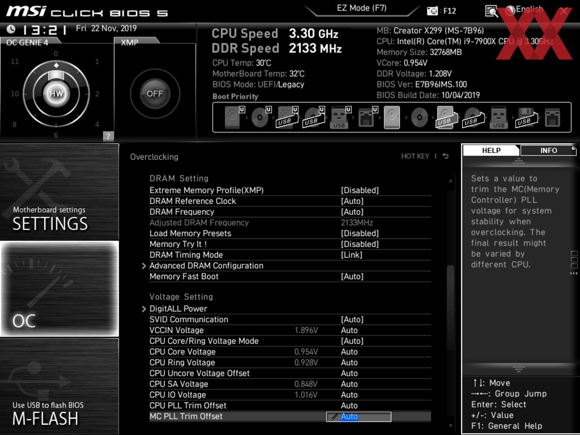The height and width of the screenshot is (435, 580).
Task: Close the BIOS with the X button
Action: 564,11
